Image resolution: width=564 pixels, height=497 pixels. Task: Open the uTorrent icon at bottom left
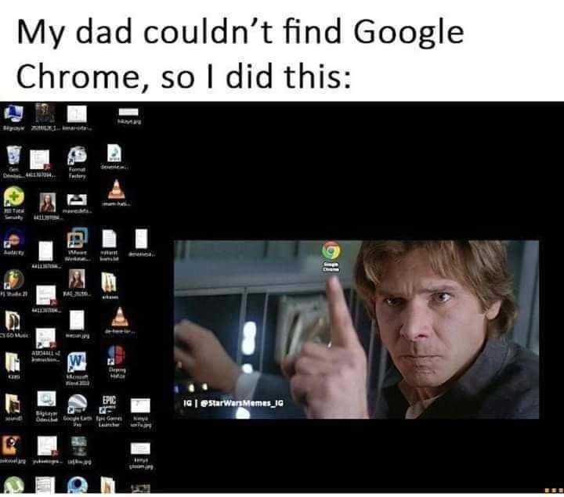click(x=13, y=485)
